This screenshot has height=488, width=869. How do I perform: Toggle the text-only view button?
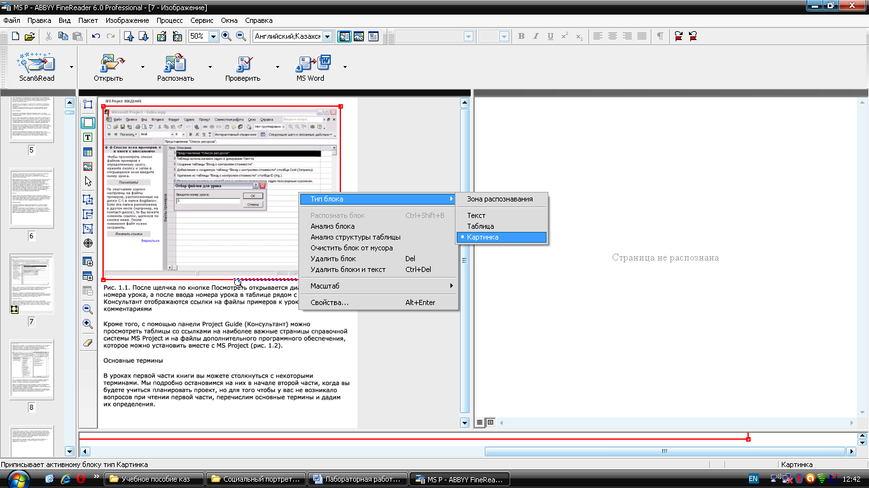[x=373, y=36]
